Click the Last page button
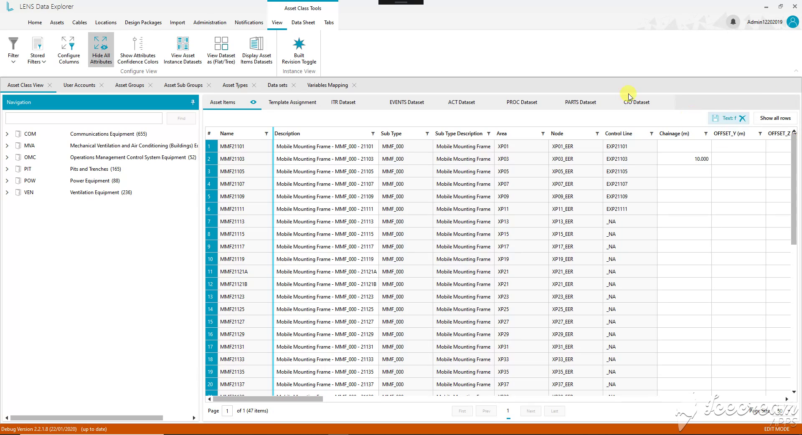 (x=554, y=411)
